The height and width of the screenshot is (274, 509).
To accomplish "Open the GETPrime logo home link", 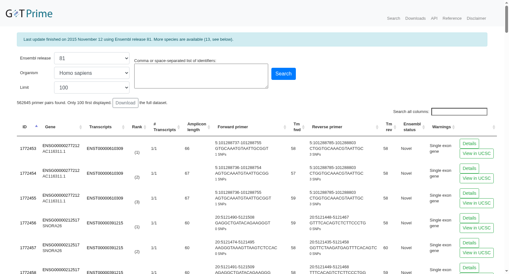I will point(29,13).
